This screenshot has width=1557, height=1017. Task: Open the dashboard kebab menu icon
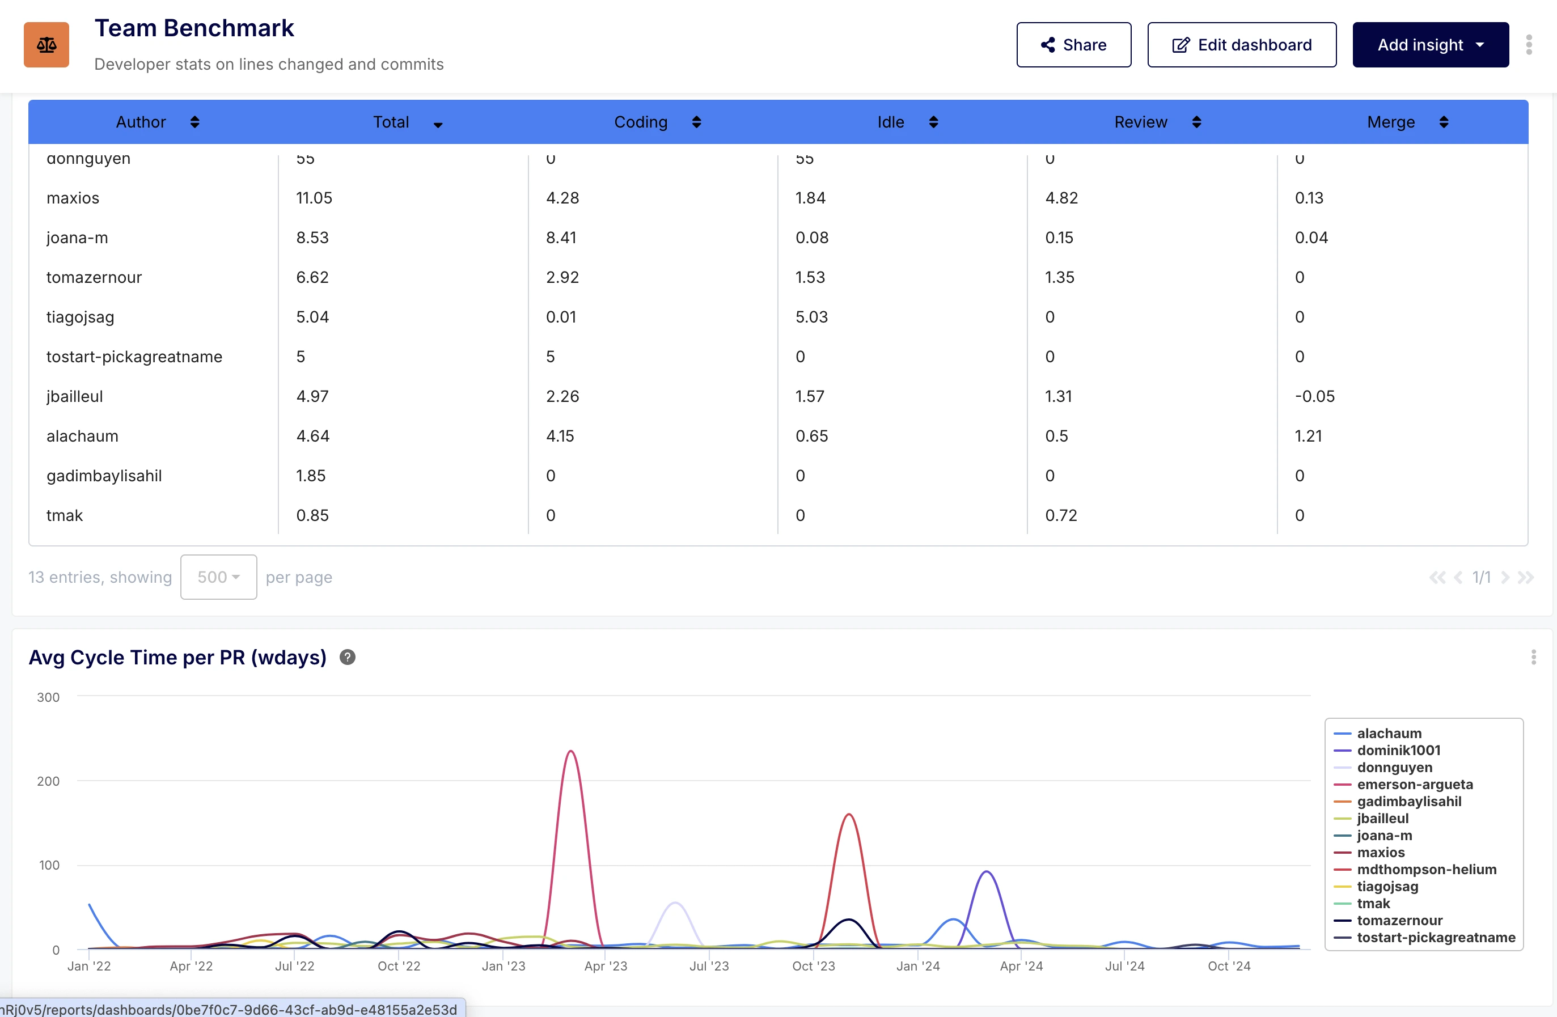[1529, 44]
